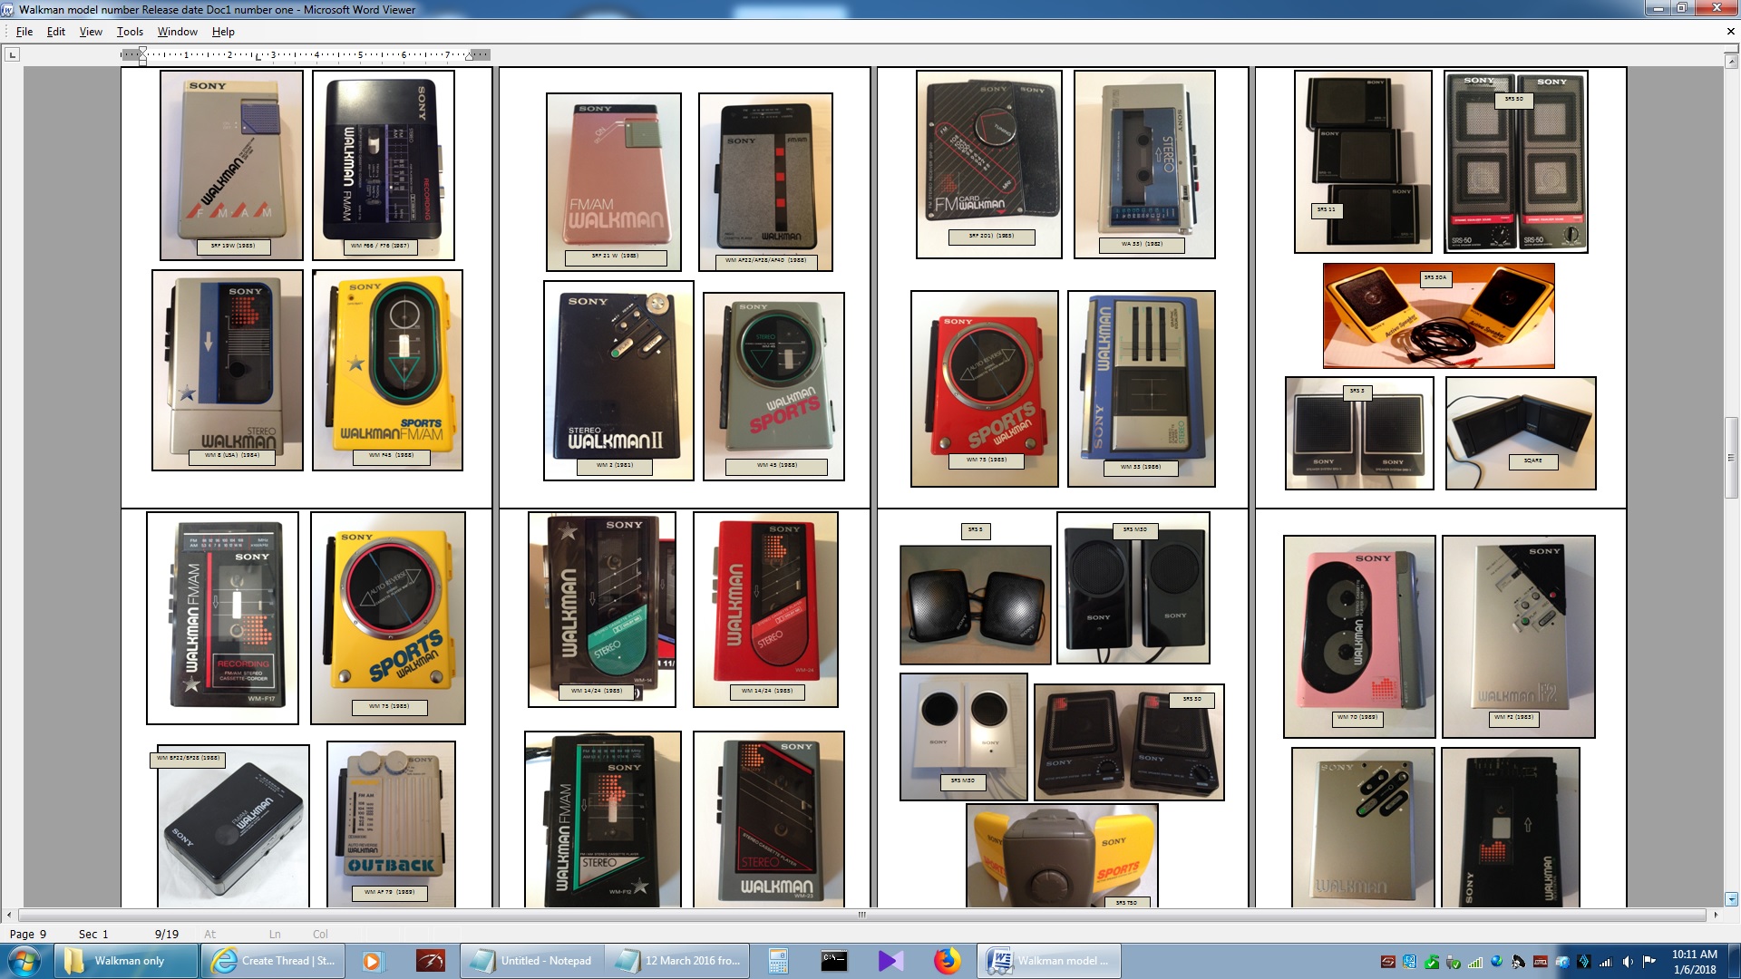The height and width of the screenshot is (979, 1741).
Task: Select the Outback WM AF 79 Walkman image
Action: pyautogui.click(x=391, y=824)
